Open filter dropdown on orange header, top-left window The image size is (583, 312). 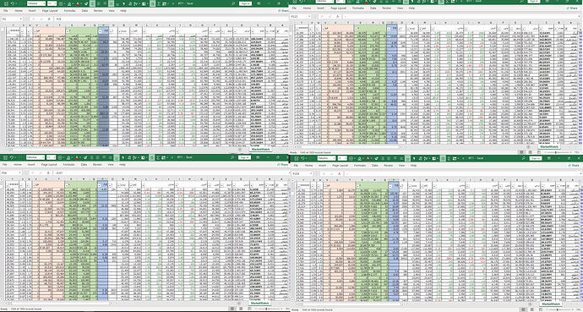[x=35, y=31]
